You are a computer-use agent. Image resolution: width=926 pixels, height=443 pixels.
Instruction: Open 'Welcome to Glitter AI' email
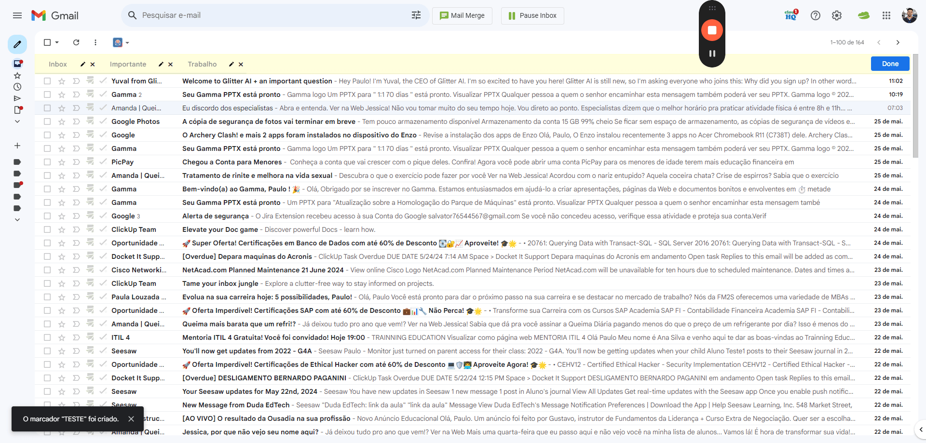click(x=473, y=81)
